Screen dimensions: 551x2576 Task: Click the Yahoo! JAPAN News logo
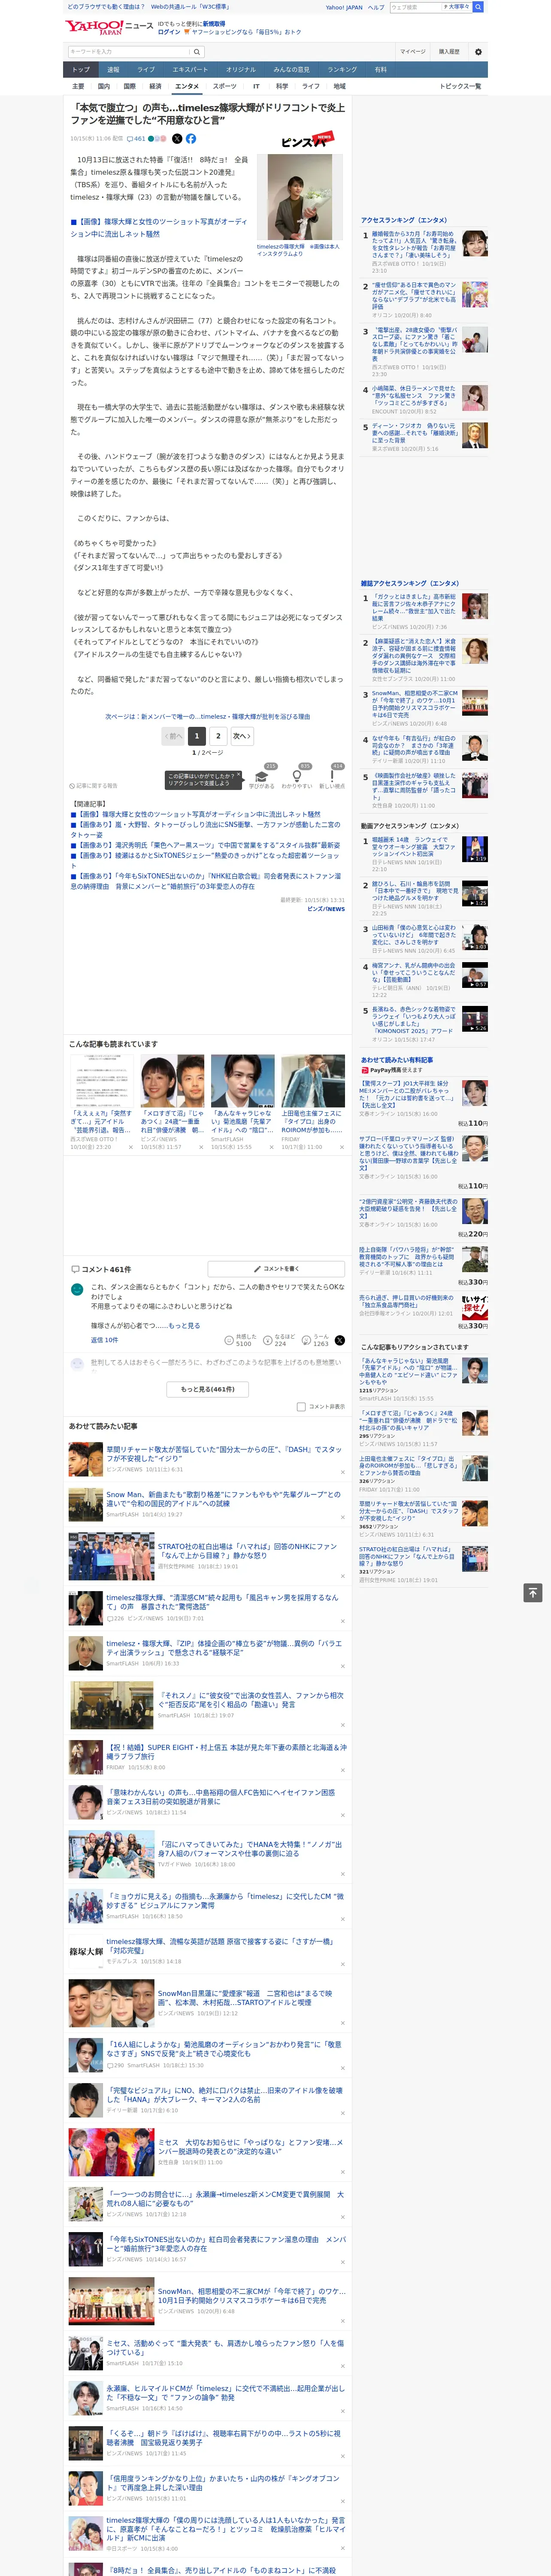point(110,28)
